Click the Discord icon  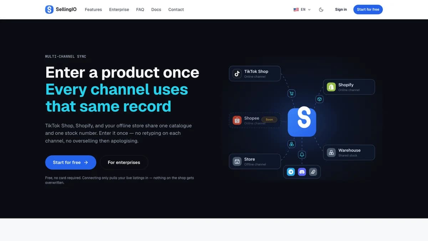[302, 172]
